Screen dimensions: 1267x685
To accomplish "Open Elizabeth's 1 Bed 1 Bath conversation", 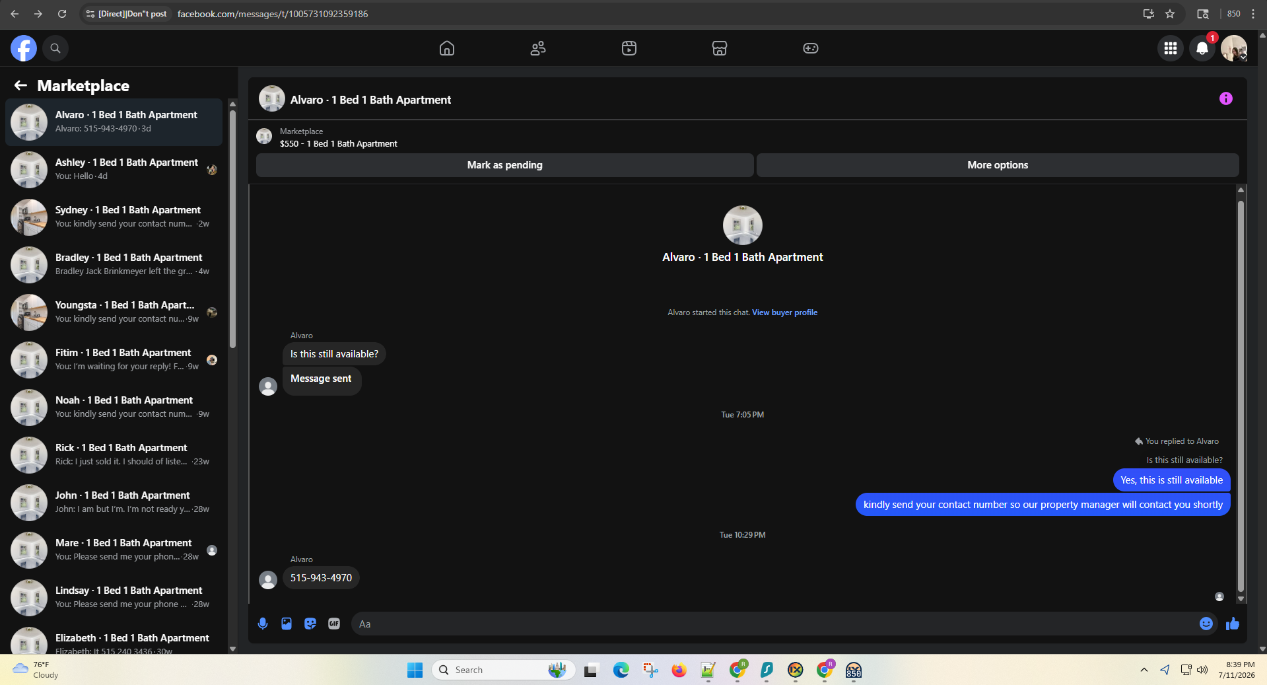I will (114, 639).
